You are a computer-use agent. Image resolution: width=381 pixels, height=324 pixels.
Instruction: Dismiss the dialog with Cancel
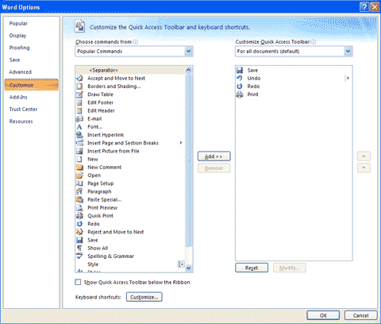360,315
